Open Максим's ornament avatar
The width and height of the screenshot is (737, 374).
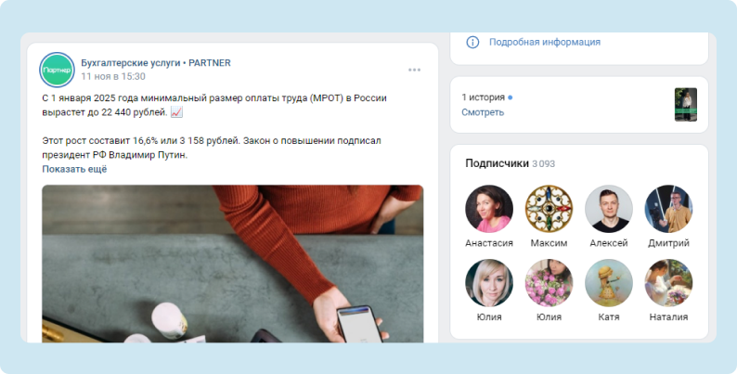(549, 209)
